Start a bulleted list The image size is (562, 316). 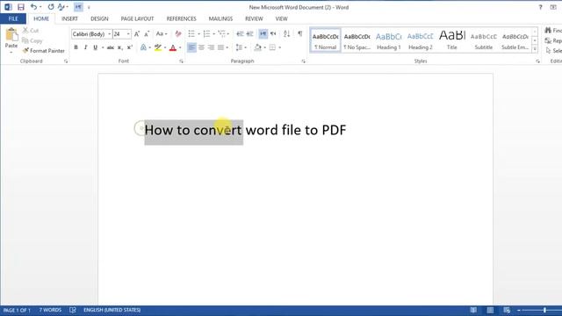click(x=191, y=34)
